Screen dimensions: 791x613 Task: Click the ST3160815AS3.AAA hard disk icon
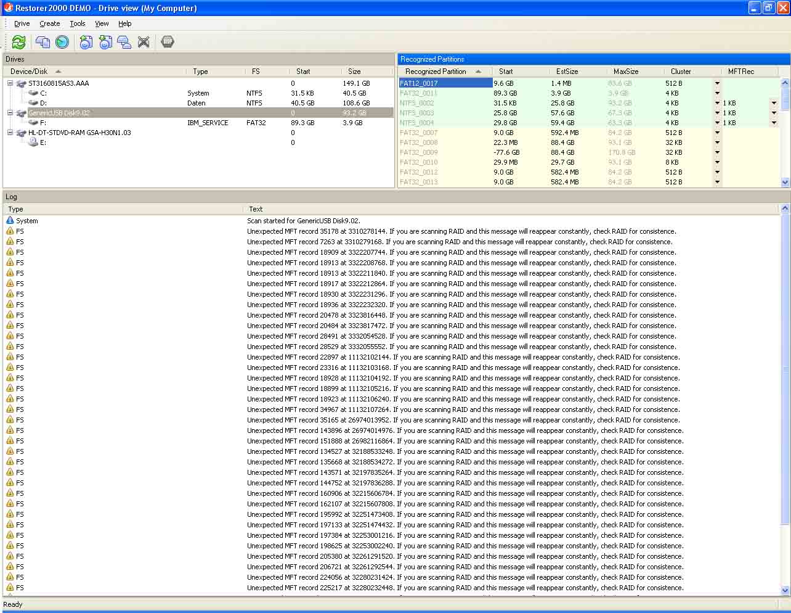[21, 83]
